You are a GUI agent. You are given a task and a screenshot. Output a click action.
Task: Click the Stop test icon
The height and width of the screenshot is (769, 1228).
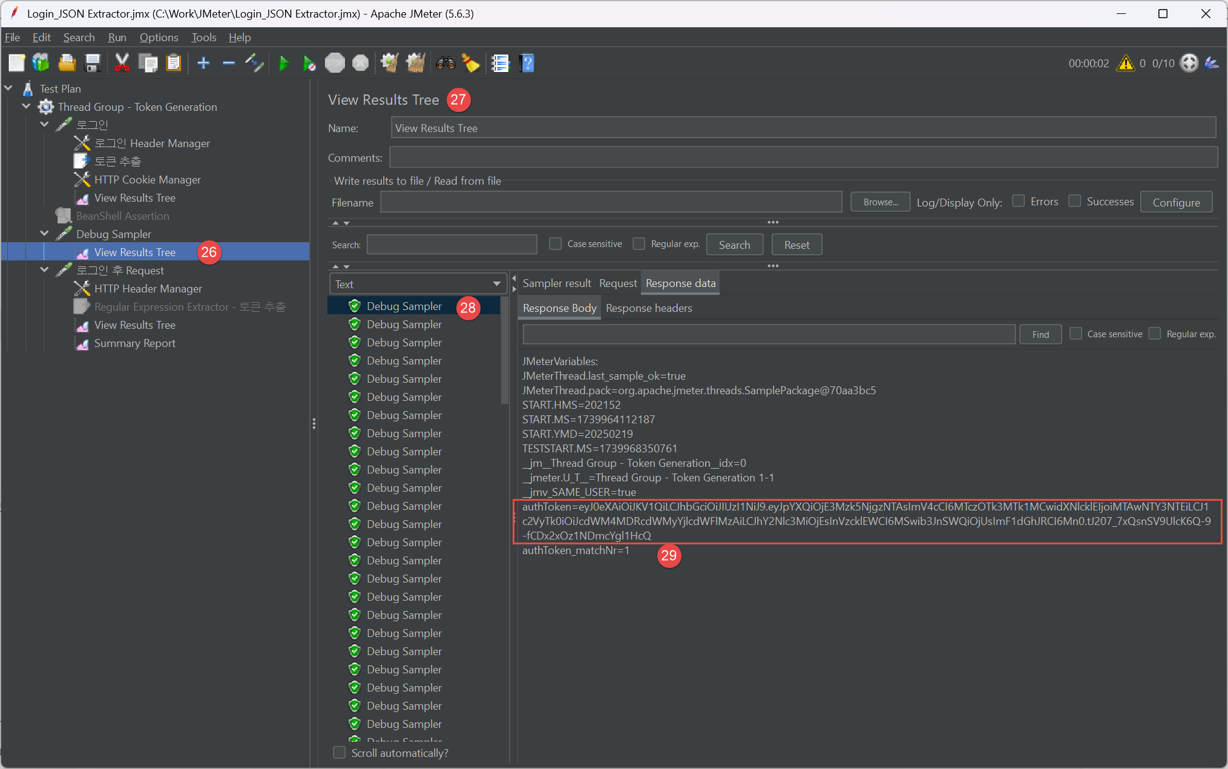[335, 63]
